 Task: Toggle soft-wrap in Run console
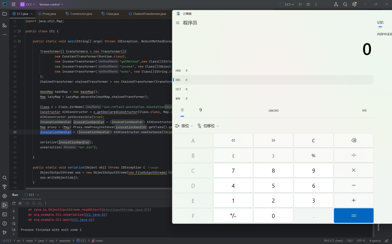[x=14, y=224]
